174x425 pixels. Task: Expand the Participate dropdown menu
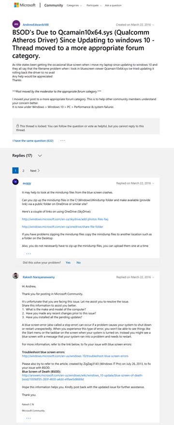click(94, 5)
